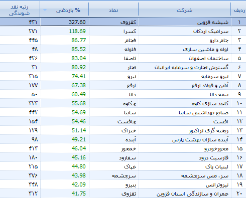Click the return value 54.69
Viewport: 246px width, 198px height.
coord(79,112)
